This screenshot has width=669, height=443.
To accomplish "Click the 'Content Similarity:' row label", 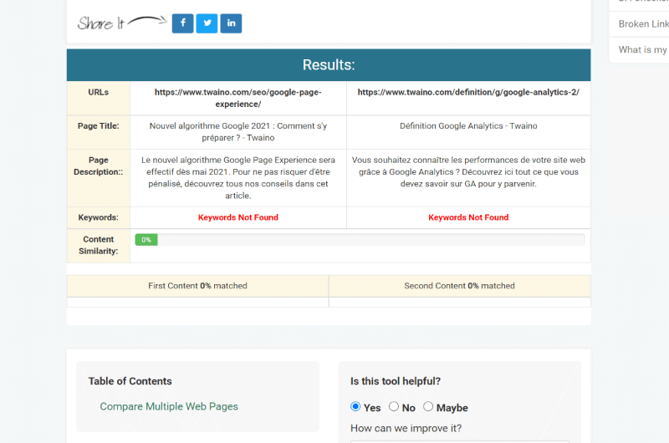I will [x=98, y=245].
